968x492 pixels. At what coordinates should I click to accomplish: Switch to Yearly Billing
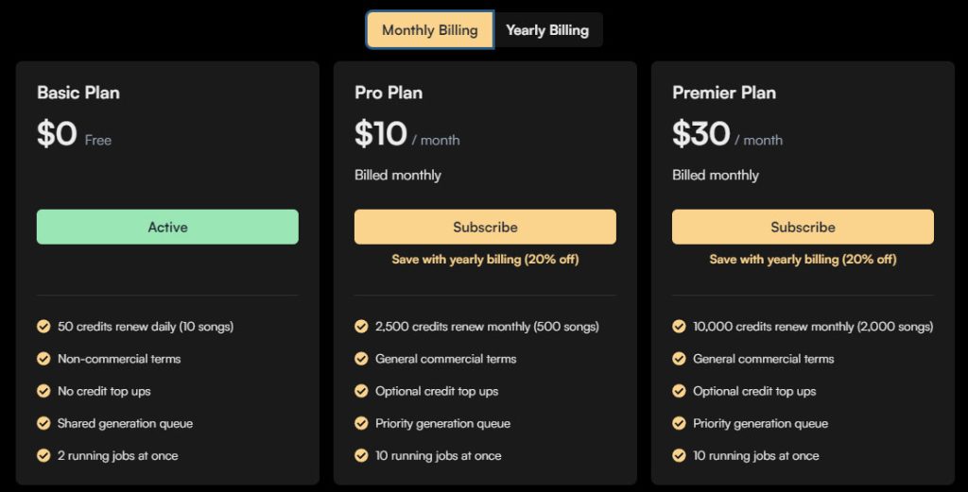coord(547,29)
